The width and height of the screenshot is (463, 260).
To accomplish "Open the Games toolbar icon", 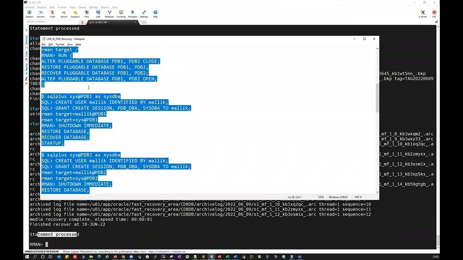I will (64, 14).
